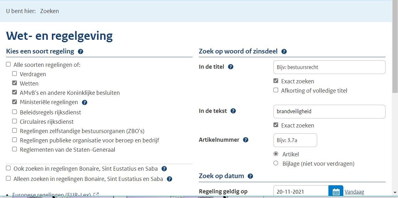Click help icon beside Zoek op datum
This screenshot has width=398, height=198.
[x=250, y=176]
